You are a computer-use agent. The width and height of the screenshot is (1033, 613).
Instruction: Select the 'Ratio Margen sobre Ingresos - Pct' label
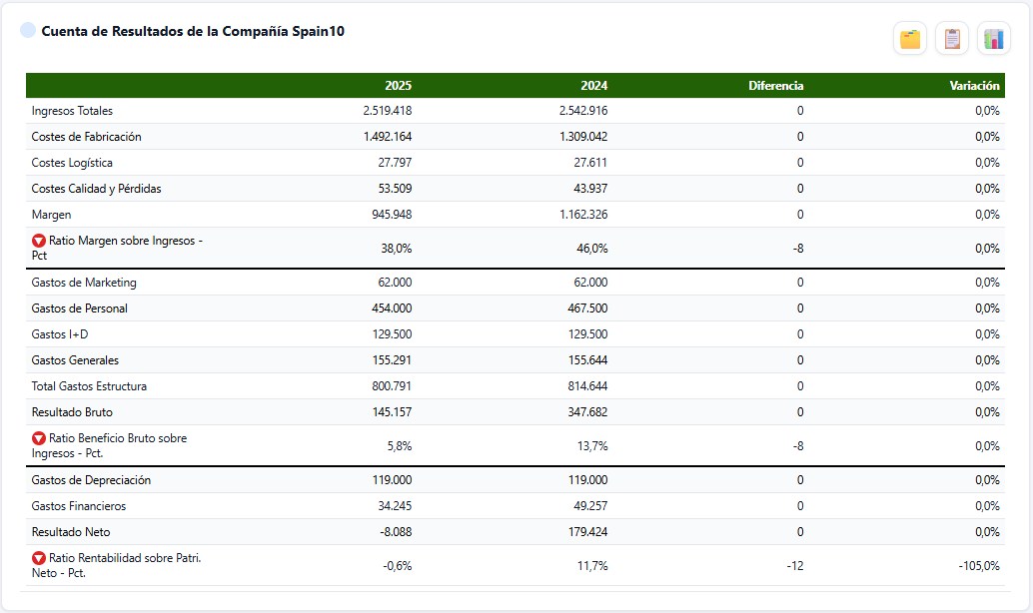(117, 249)
